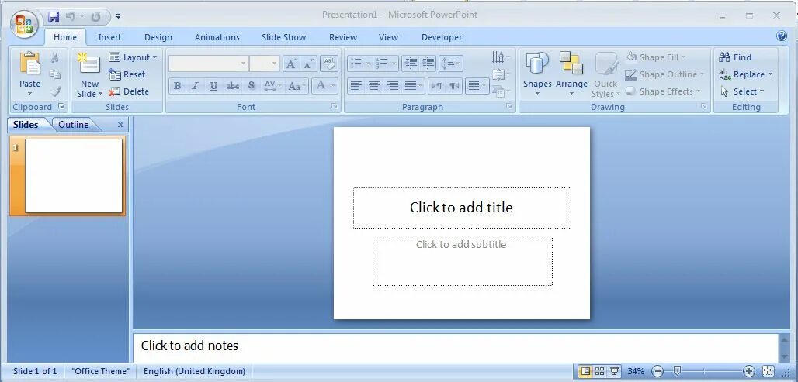Click Grow Font icon

click(x=291, y=64)
